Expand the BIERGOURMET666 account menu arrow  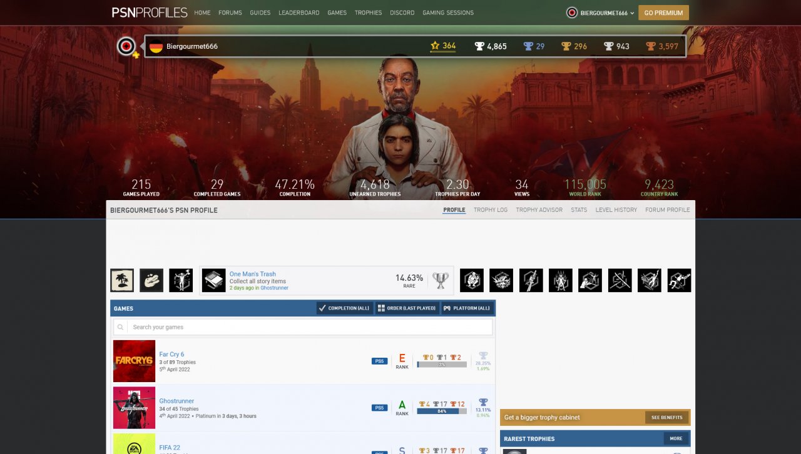tap(632, 13)
